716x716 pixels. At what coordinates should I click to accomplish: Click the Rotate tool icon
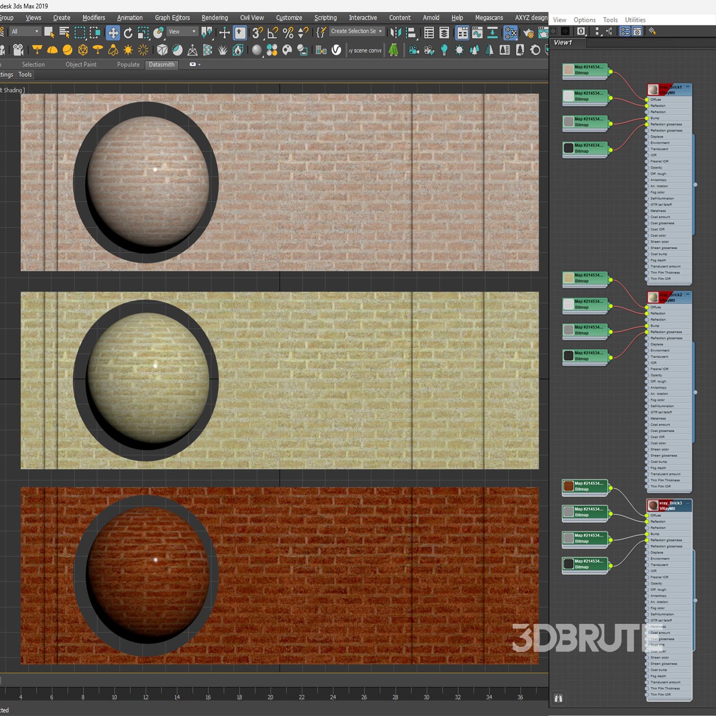[128, 32]
